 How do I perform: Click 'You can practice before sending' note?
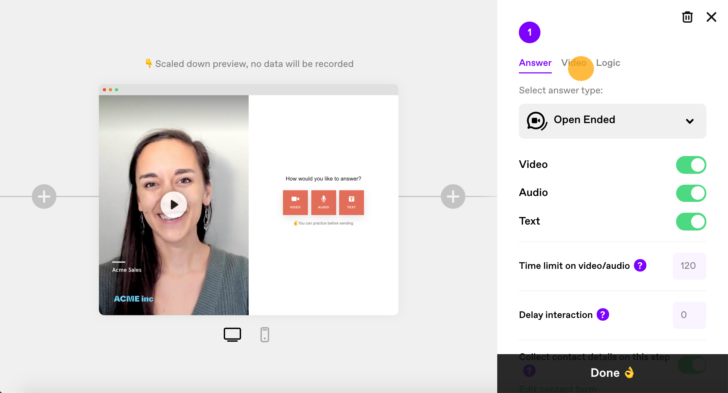(x=323, y=223)
